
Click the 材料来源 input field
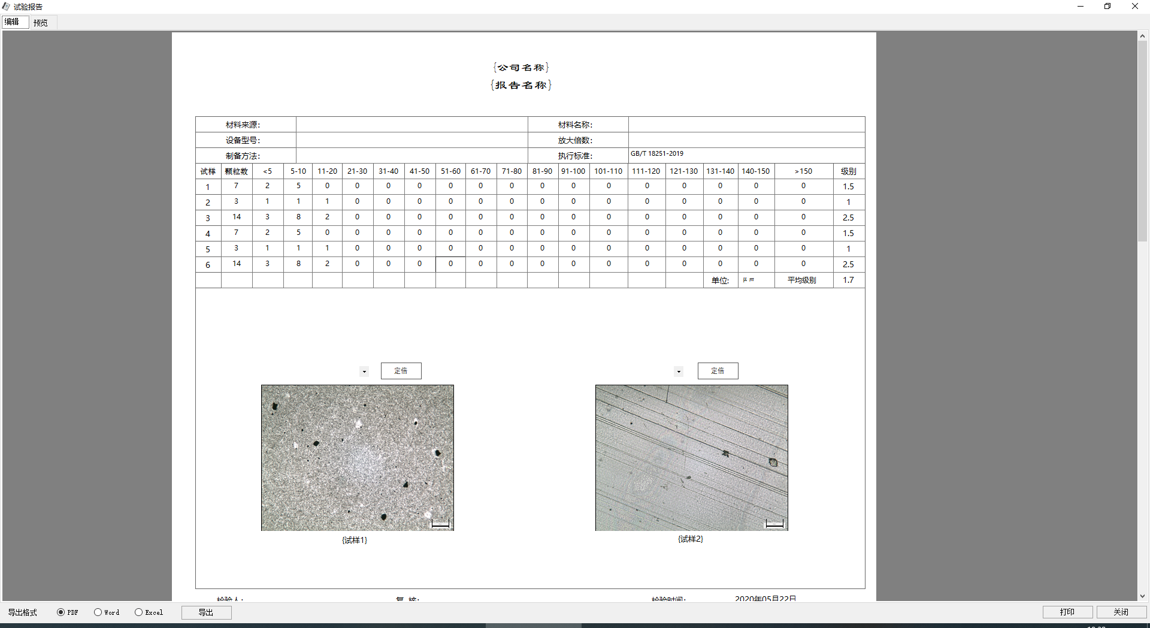[411, 125]
